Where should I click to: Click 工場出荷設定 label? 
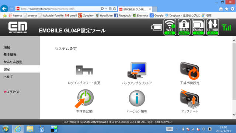tap(190, 83)
